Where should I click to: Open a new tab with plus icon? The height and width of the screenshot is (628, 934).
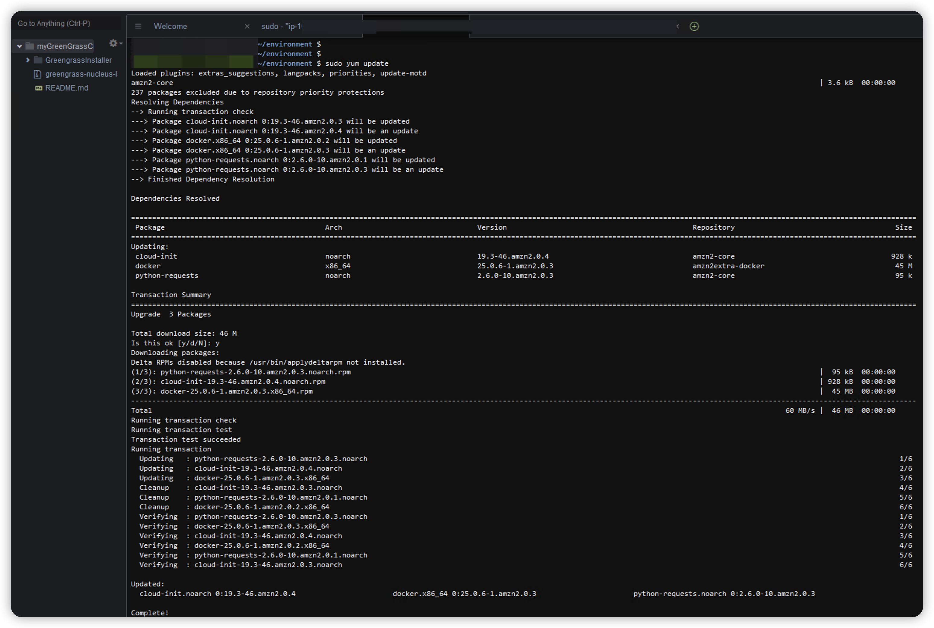click(x=694, y=27)
